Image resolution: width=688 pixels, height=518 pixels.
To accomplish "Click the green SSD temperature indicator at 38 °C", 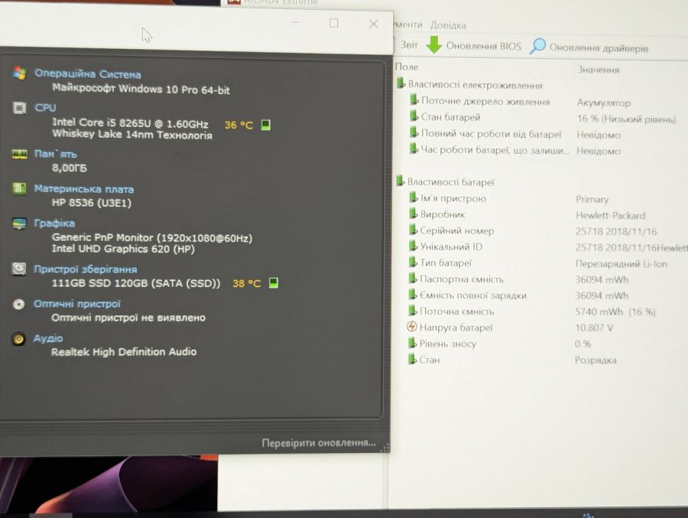I will [x=274, y=282].
